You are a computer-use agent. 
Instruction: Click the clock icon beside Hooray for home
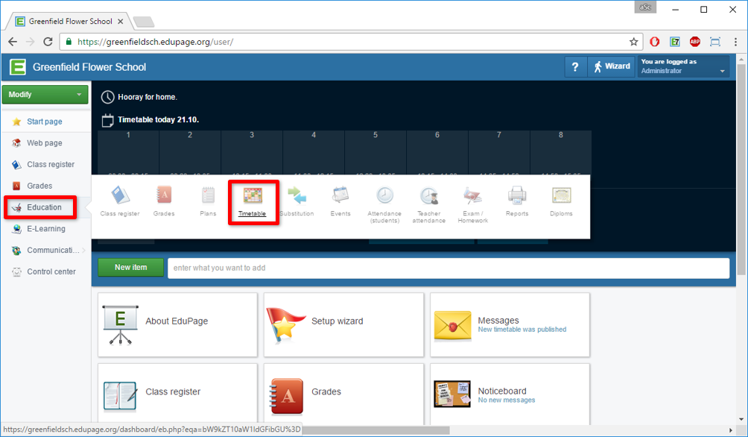tap(108, 97)
